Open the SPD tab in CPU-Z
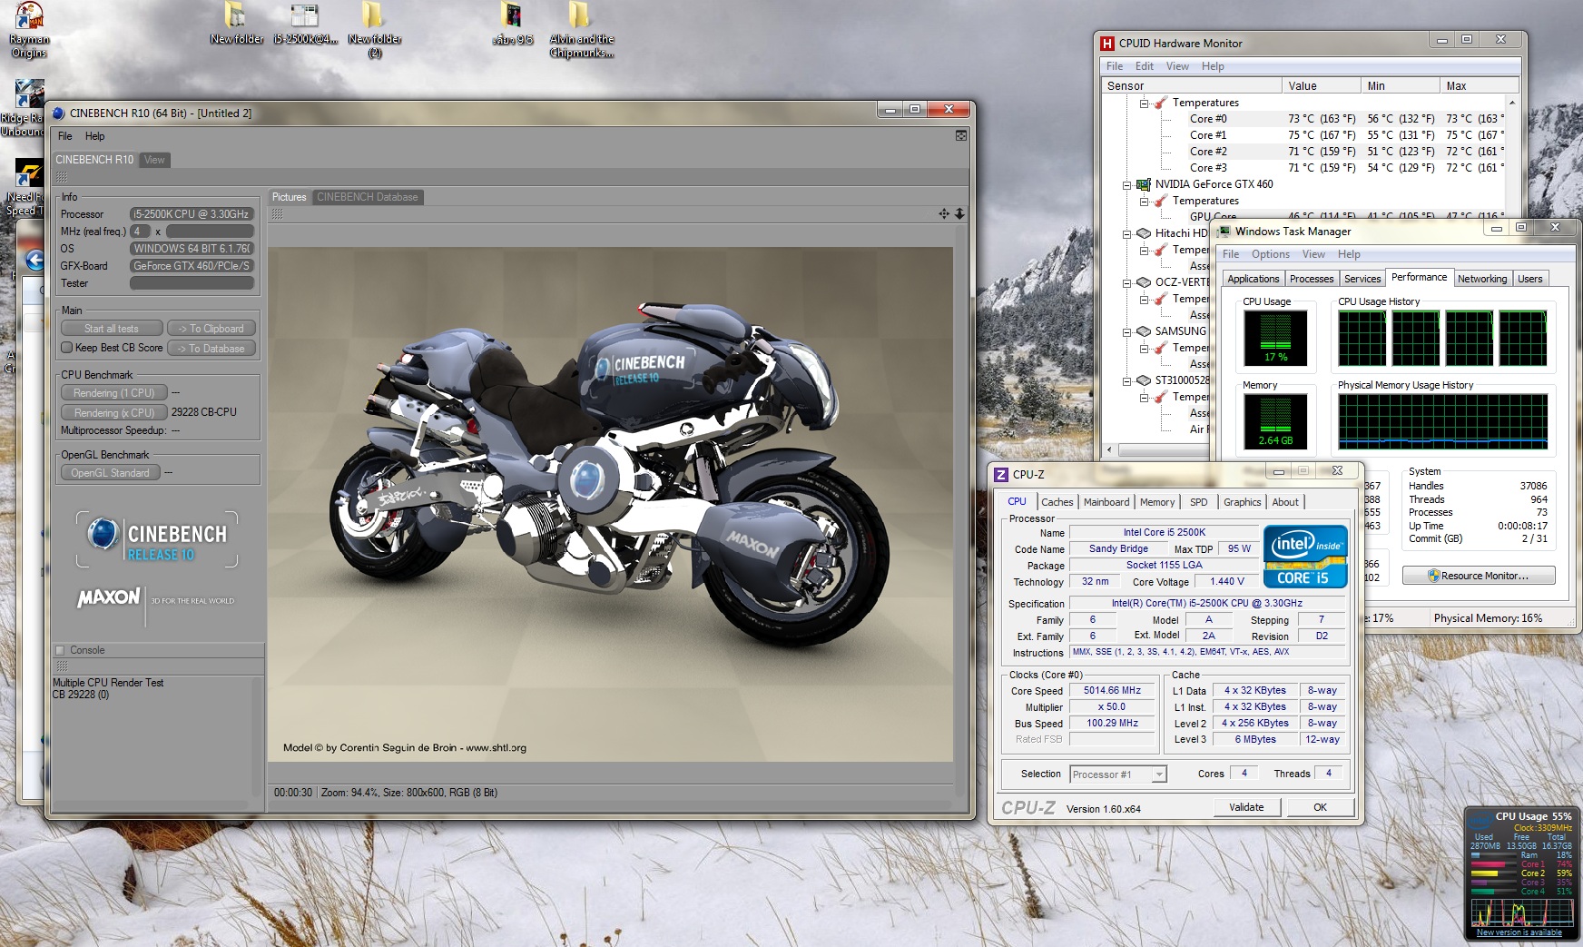 (x=1199, y=502)
